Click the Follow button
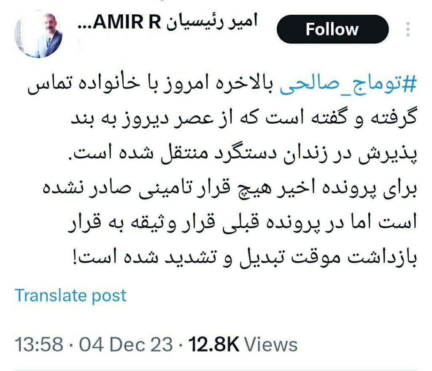432x371 pixels. 332,29
